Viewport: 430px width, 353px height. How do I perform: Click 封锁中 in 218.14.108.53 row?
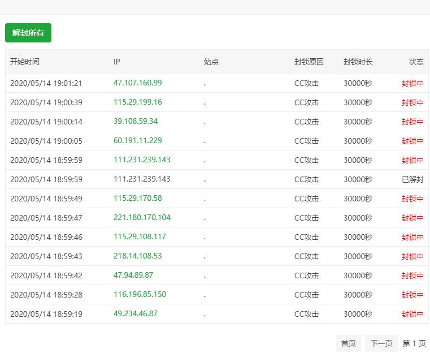[412, 256]
